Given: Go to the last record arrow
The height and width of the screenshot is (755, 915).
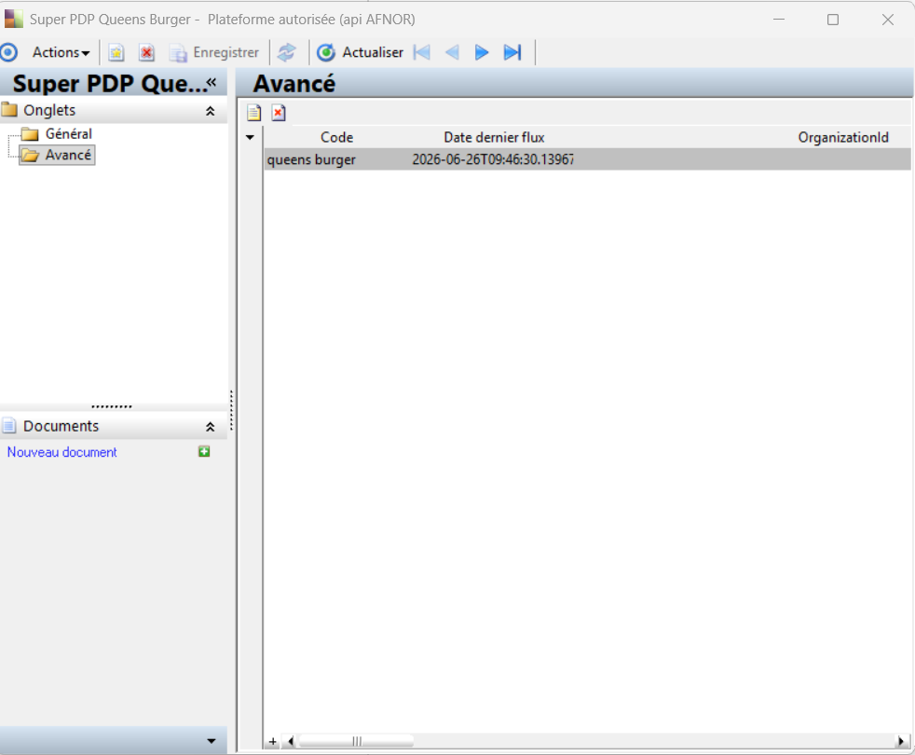Looking at the screenshot, I should point(512,52).
